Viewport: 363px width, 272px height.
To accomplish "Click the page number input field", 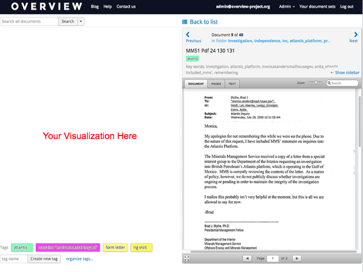I will click(x=272, y=258).
